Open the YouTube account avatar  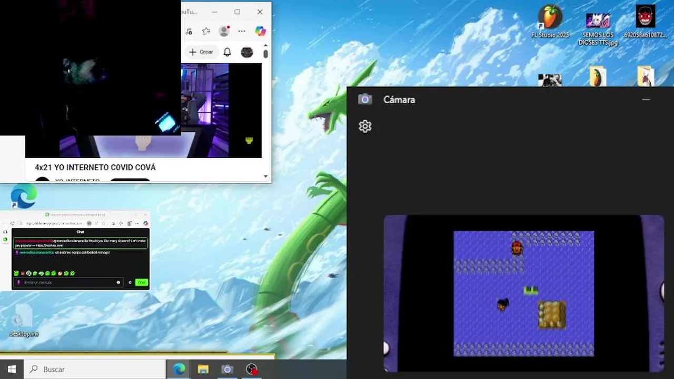coord(247,52)
